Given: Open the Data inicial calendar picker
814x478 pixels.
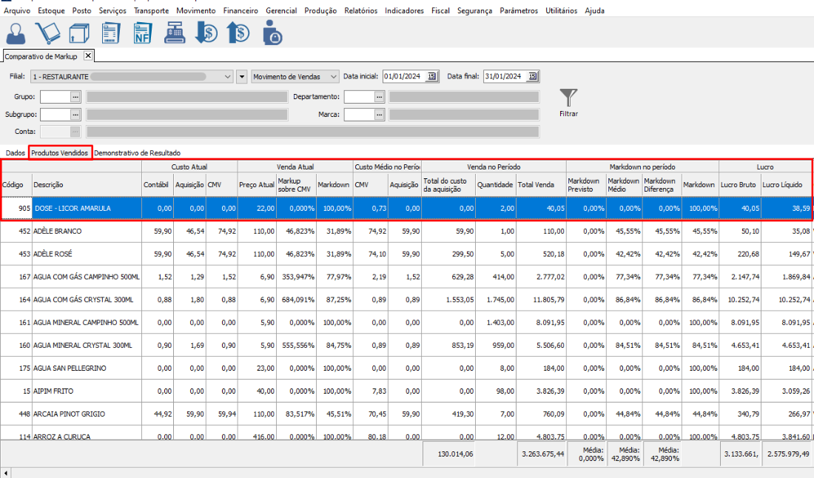Looking at the screenshot, I should (x=432, y=77).
